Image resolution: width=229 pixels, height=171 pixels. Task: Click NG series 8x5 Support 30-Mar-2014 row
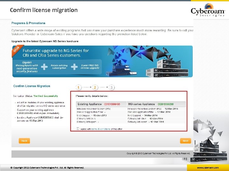[156, 115]
